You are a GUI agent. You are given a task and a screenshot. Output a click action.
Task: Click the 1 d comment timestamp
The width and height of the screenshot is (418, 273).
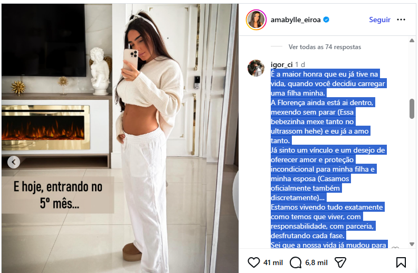coord(300,64)
